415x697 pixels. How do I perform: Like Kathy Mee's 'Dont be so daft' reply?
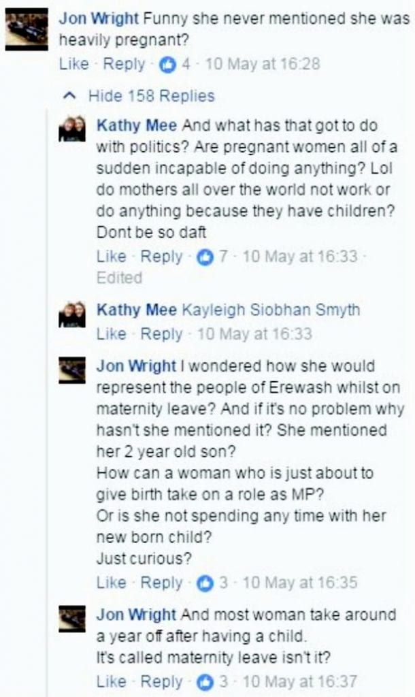point(112,257)
